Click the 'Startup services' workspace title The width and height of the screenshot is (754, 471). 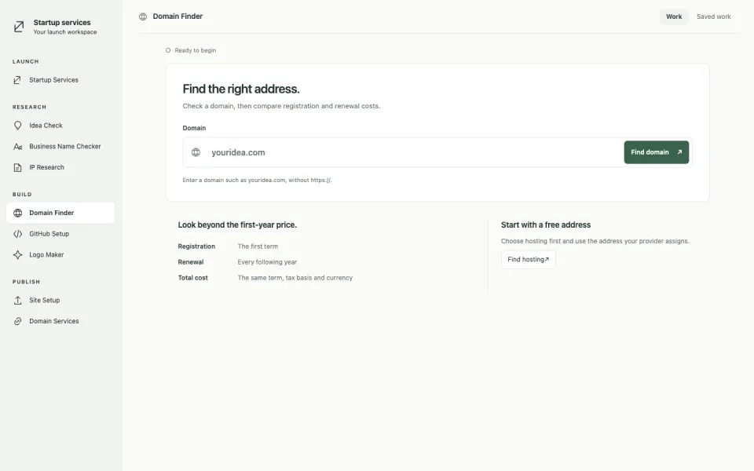(62, 23)
